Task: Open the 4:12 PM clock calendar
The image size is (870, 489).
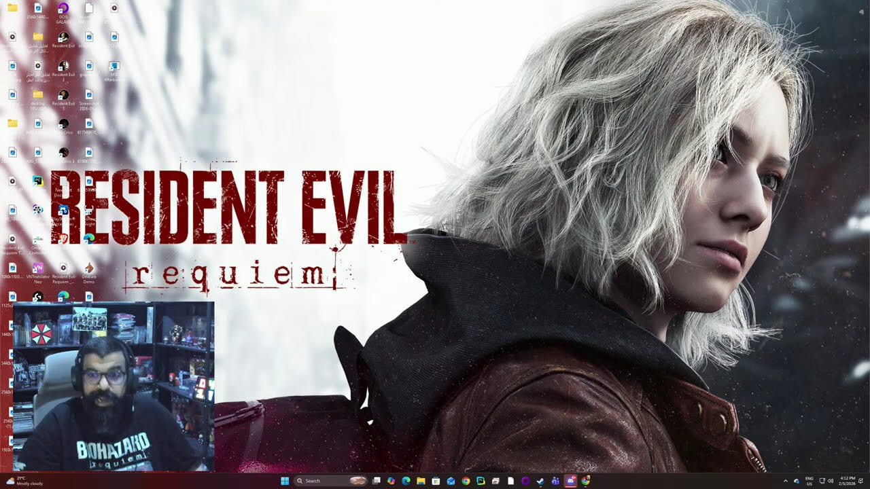Action: [x=848, y=481]
